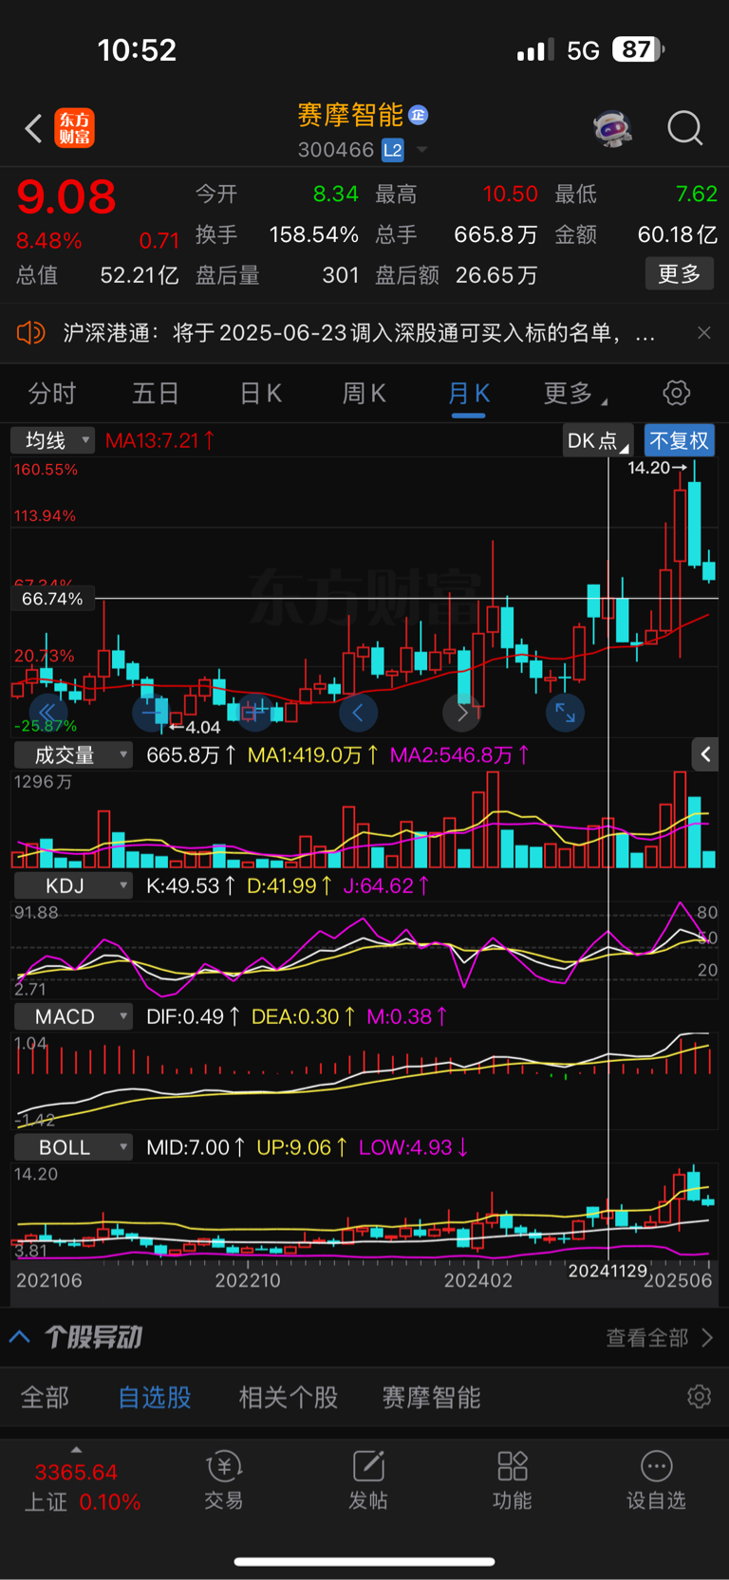Open the robot assistant avatar icon

click(x=613, y=127)
